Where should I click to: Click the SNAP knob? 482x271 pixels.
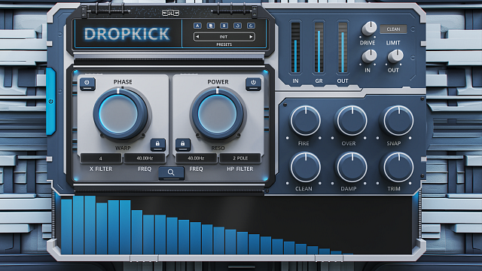398,120
